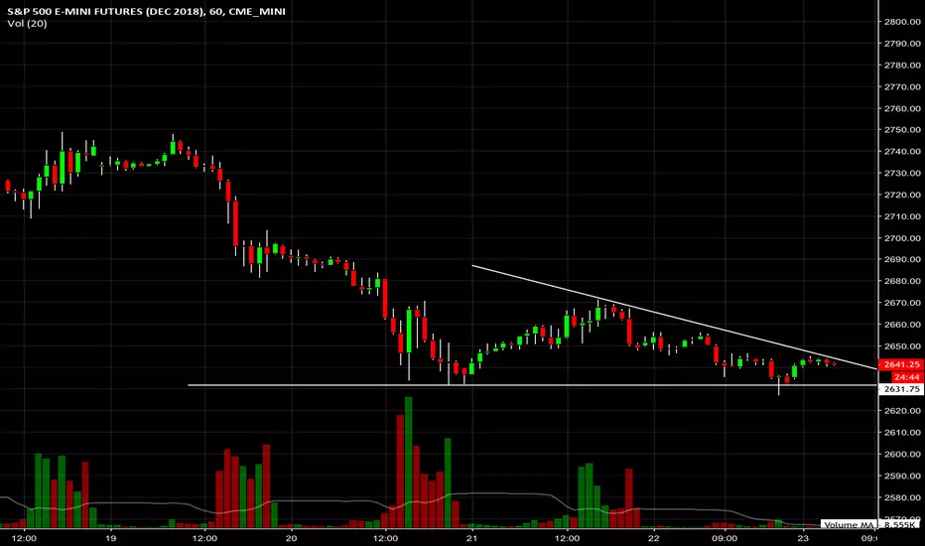Click the 23 date label on time axis
Screen dimensions: 925x546
pyautogui.click(x=803, y=538)
